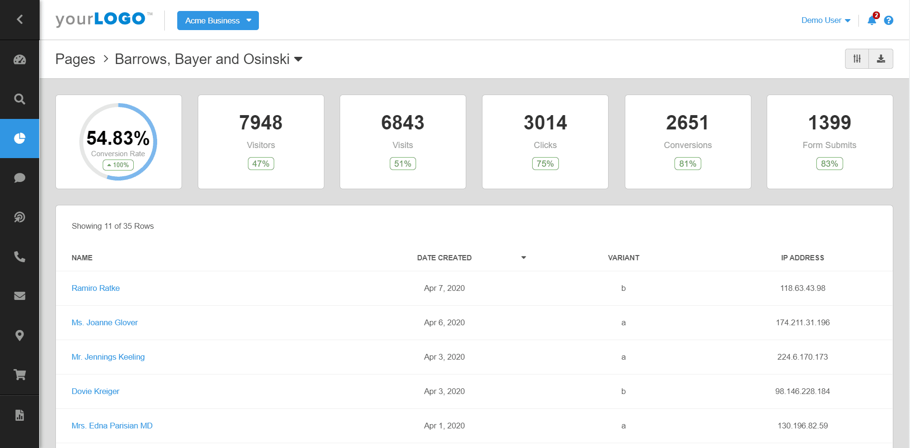This screenshot has height=448, width=910.
Task: Select the 6843 Visits card
Action: [403, 142]
